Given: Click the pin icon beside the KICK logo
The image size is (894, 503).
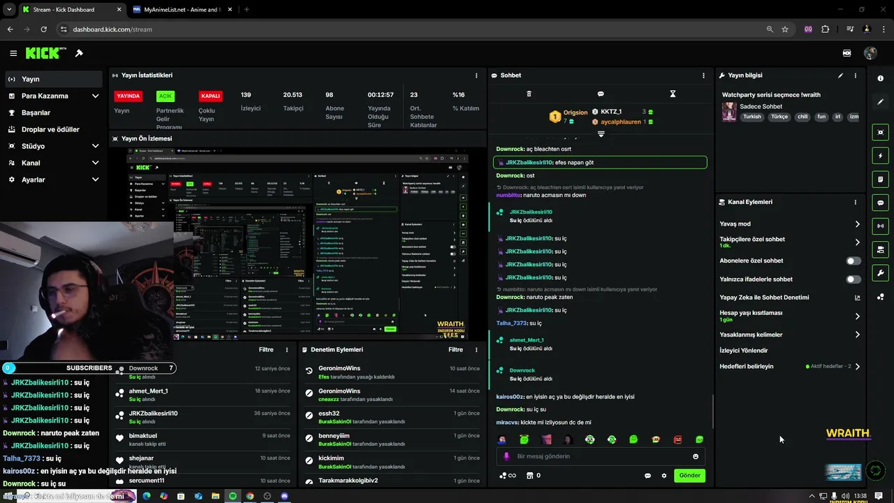Looking at the screenshot, I should coord(79,53).
